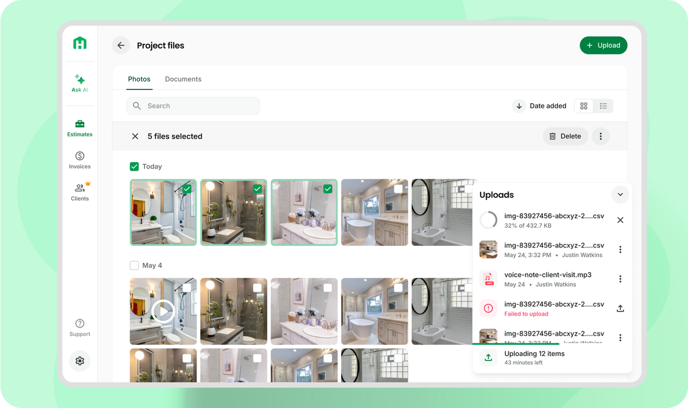This screenshot has width=688, height=408.
Task: Click the '43 minutes left' text
Action: click(523, 363)
